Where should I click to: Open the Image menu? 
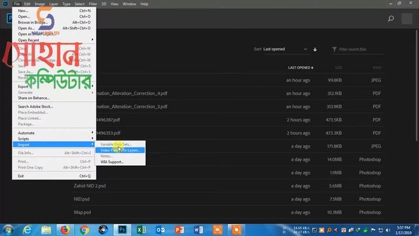(x=39, y=4)
